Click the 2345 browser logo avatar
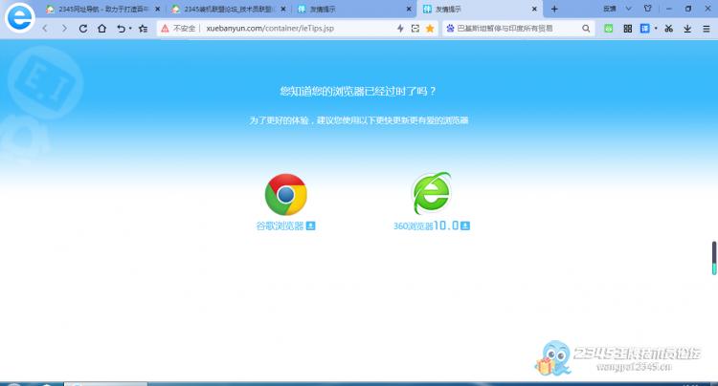 pyautogui.click(x=20, y=17)
